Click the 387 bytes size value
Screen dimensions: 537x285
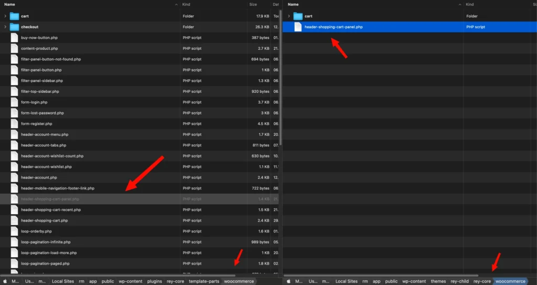(x=260, y=38)
